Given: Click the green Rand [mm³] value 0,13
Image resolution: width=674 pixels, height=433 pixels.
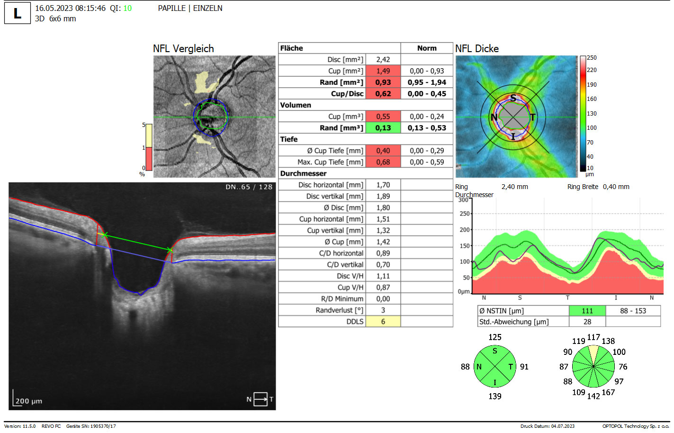Looking at the screenshot, I should point(383,128).
